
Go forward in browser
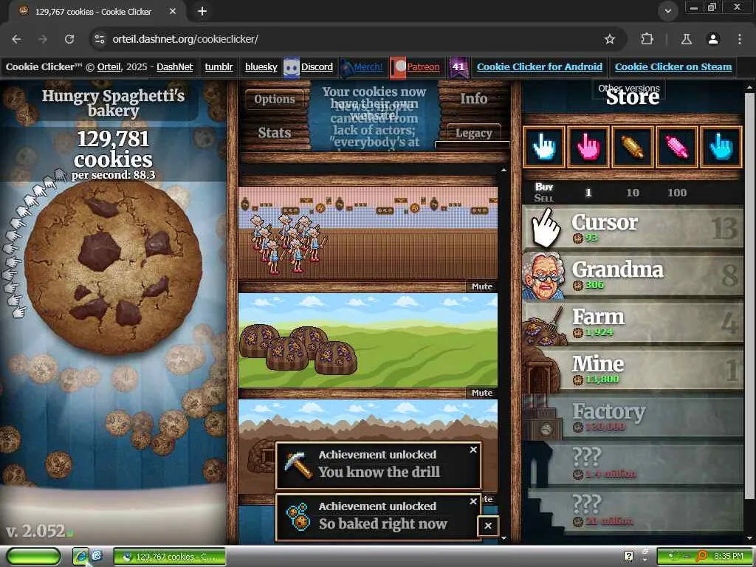click(43, 39)
